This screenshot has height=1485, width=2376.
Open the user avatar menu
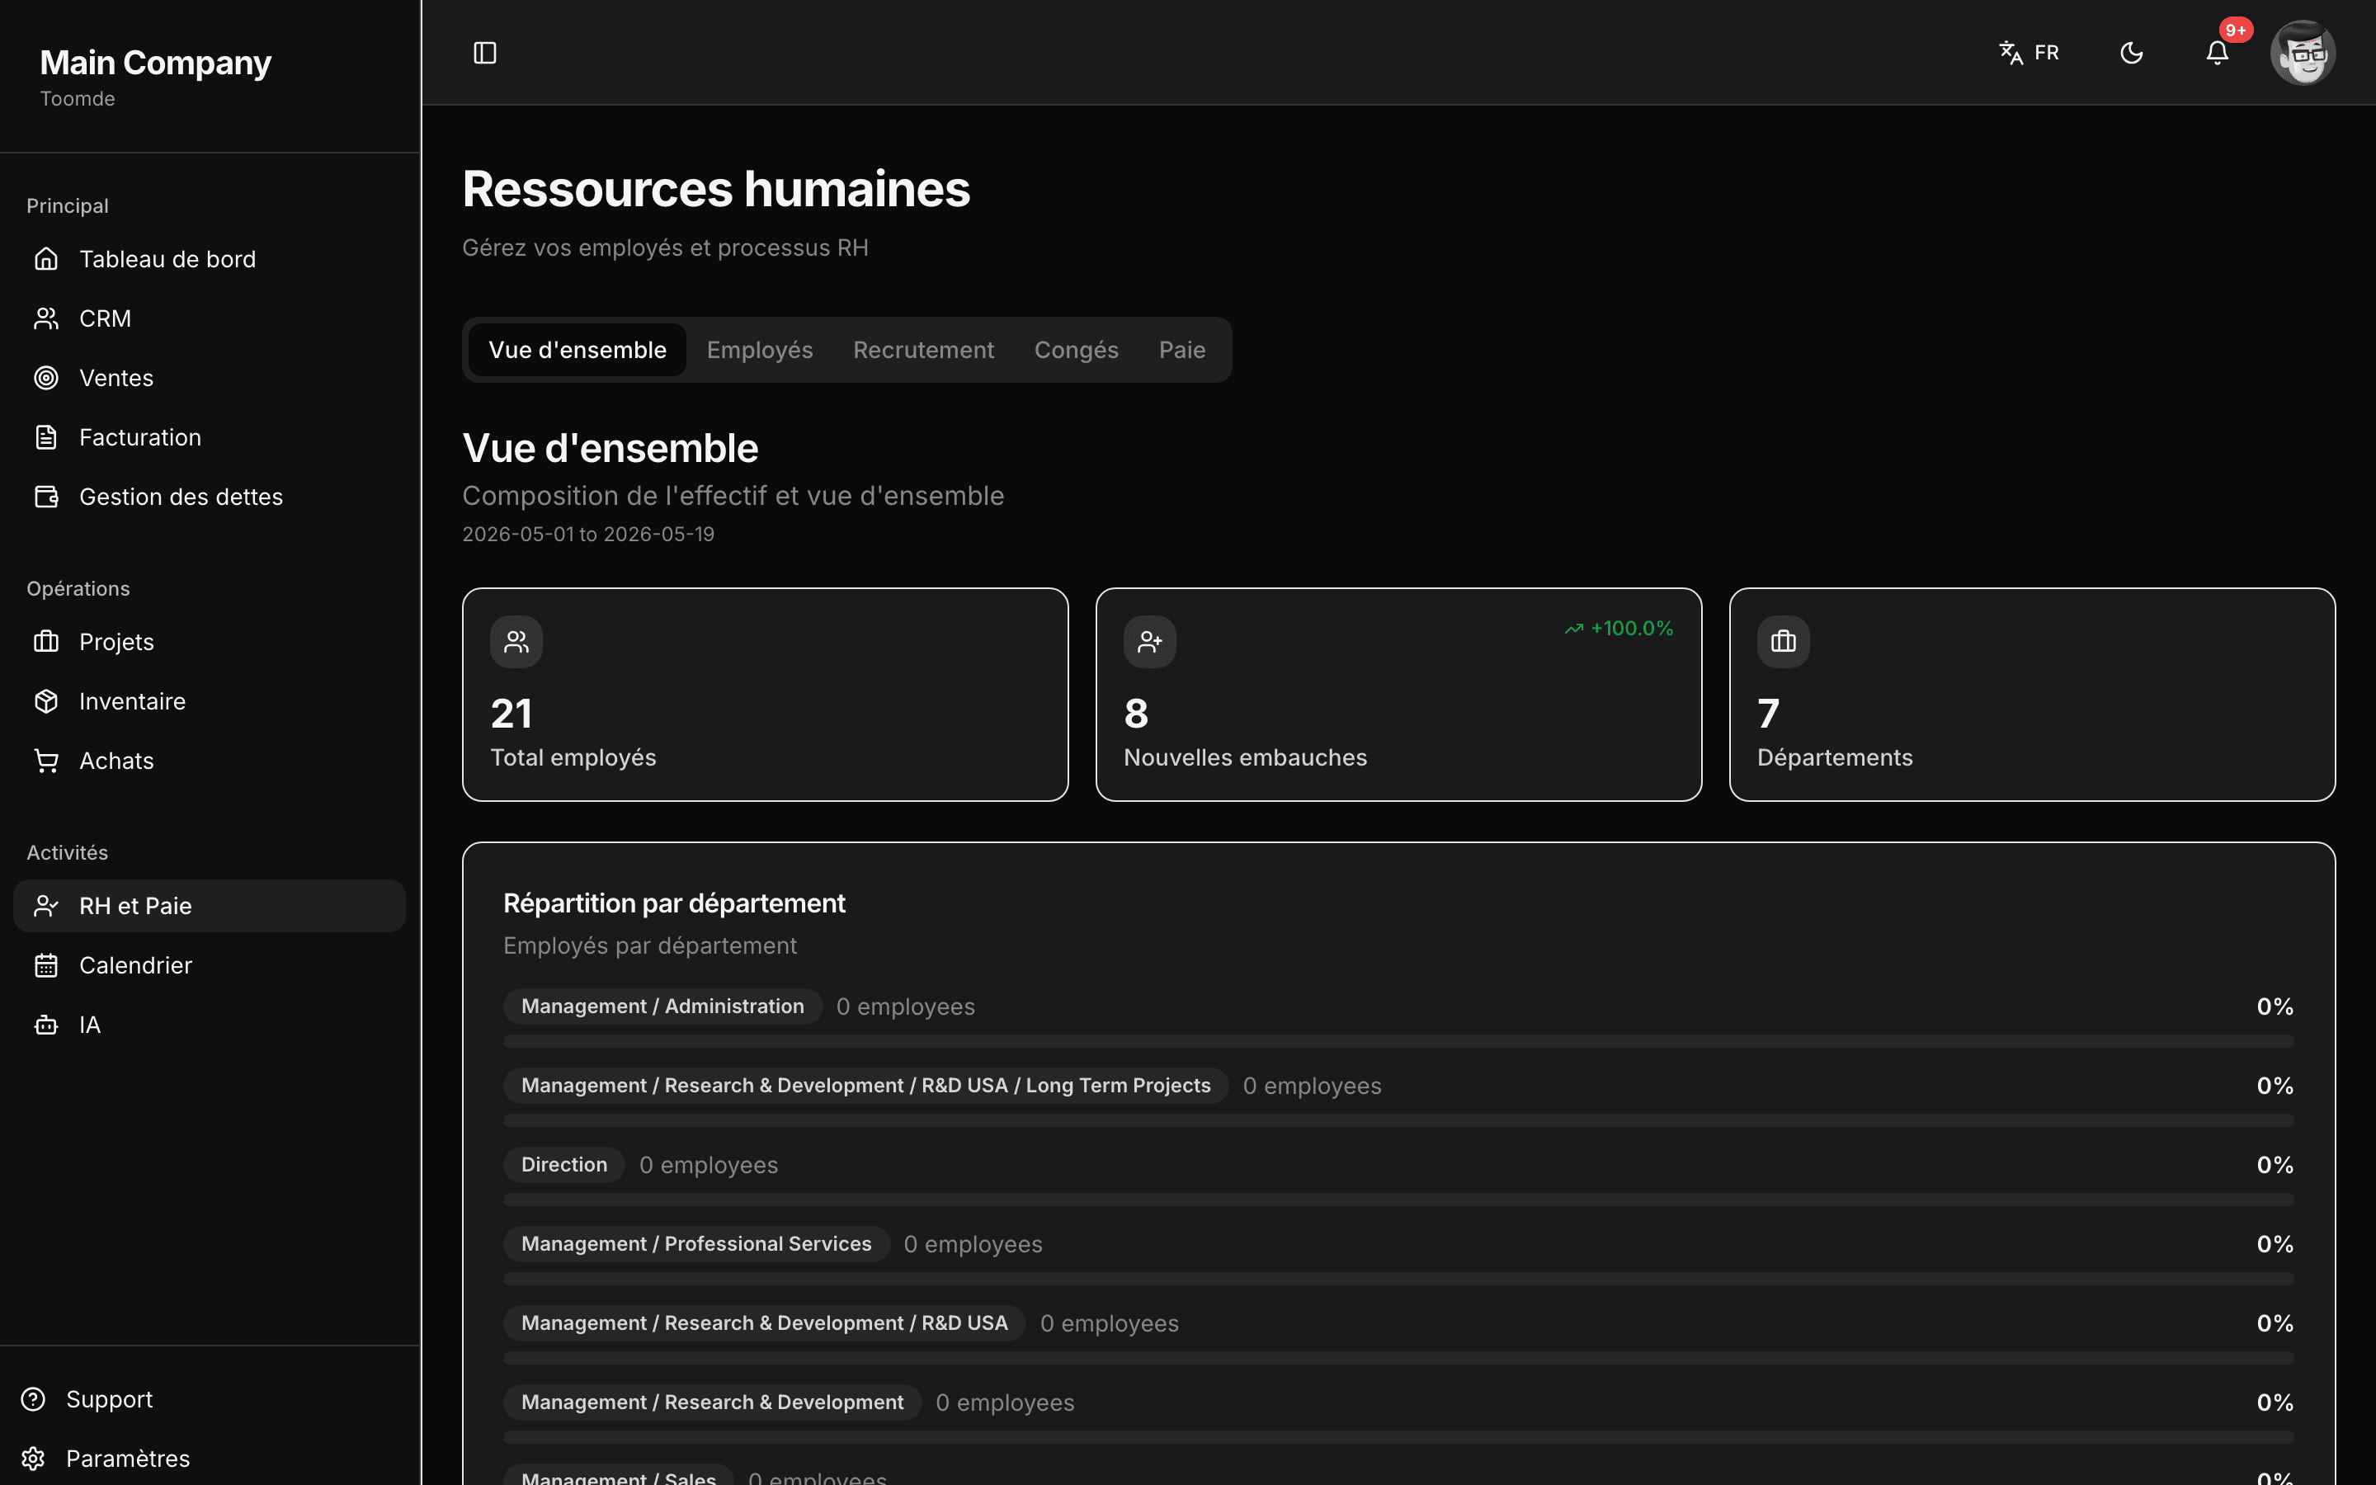coord(2303,53)
